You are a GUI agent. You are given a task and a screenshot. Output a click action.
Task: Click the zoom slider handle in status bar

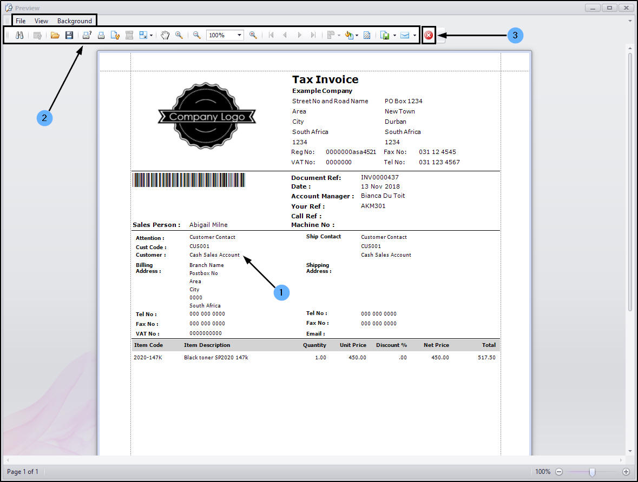click(x=592, y=472)
